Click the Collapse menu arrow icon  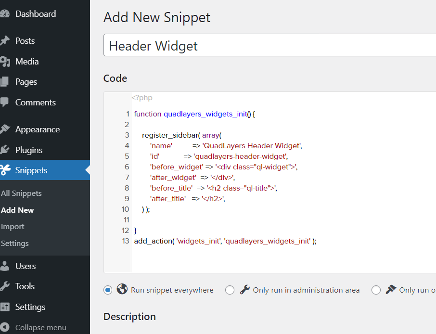(x=5, y=327)
